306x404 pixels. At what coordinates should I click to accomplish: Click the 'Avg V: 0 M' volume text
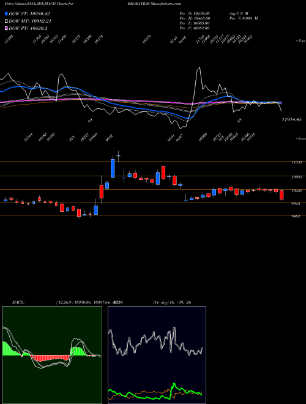[x=239, y=13]
